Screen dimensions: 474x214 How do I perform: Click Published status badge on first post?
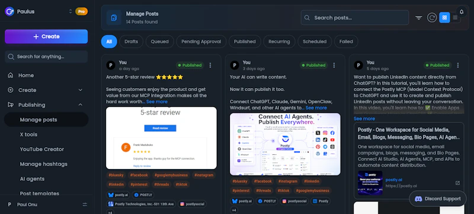pyautogui.click(x=190, y=65)
